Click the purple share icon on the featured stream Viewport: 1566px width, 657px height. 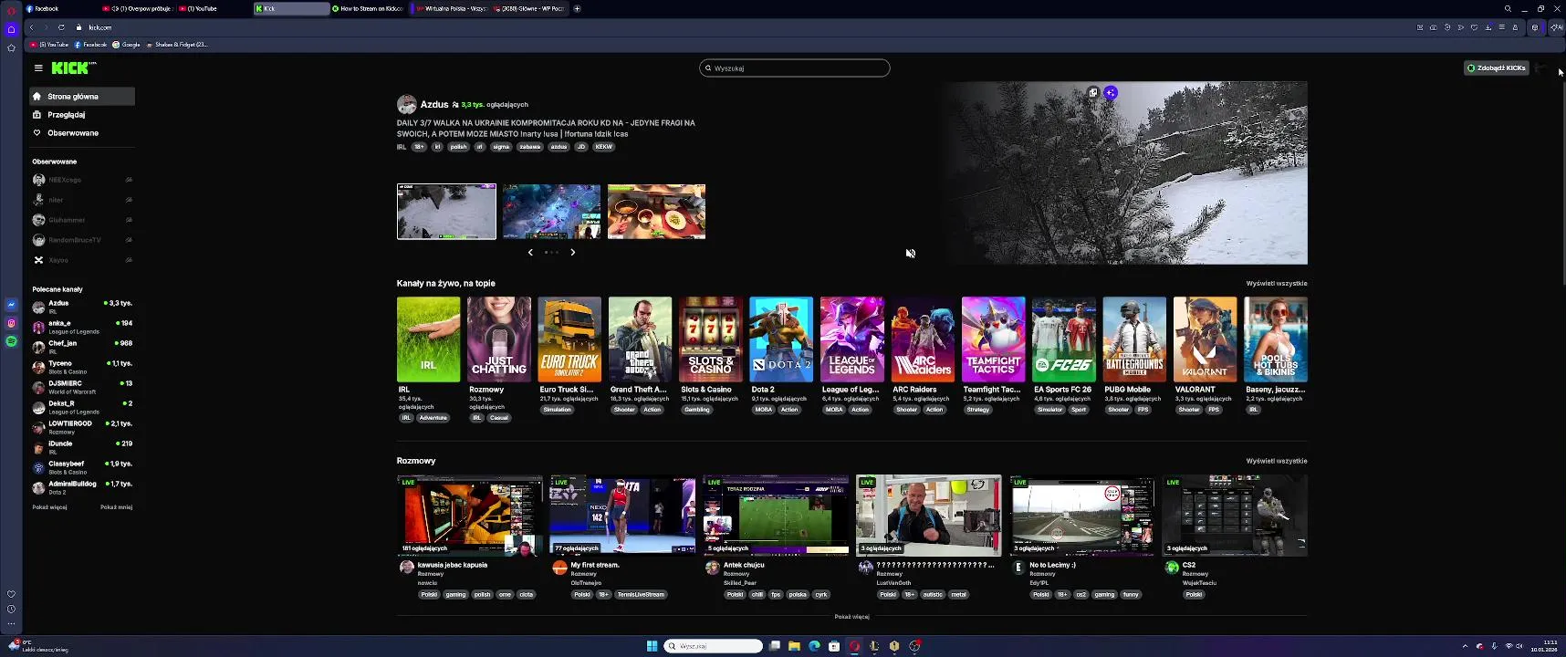(1111, 92)
